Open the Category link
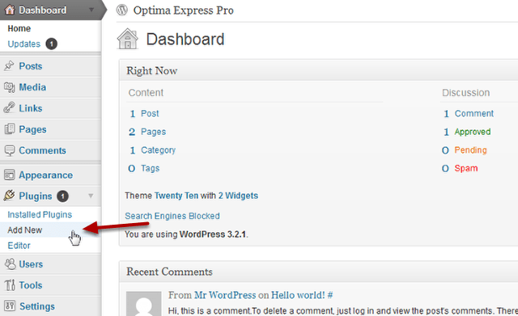The height and width of the screenshot is (316, 518). (158, 150)
